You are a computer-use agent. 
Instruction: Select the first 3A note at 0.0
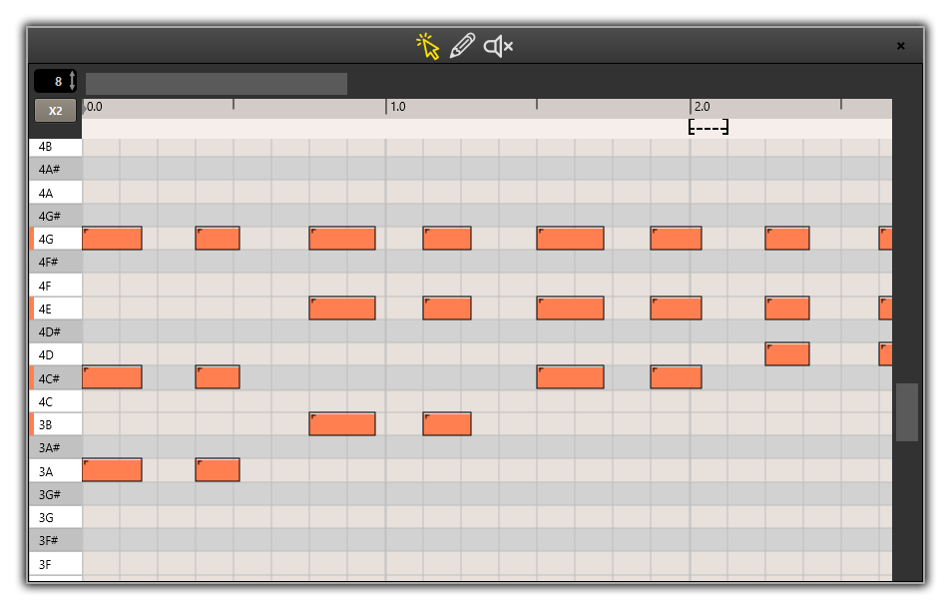click(x=112, y=470)
